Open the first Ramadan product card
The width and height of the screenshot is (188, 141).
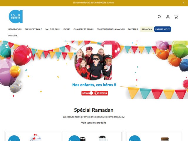pyautogui.click(x=33, y=136)
